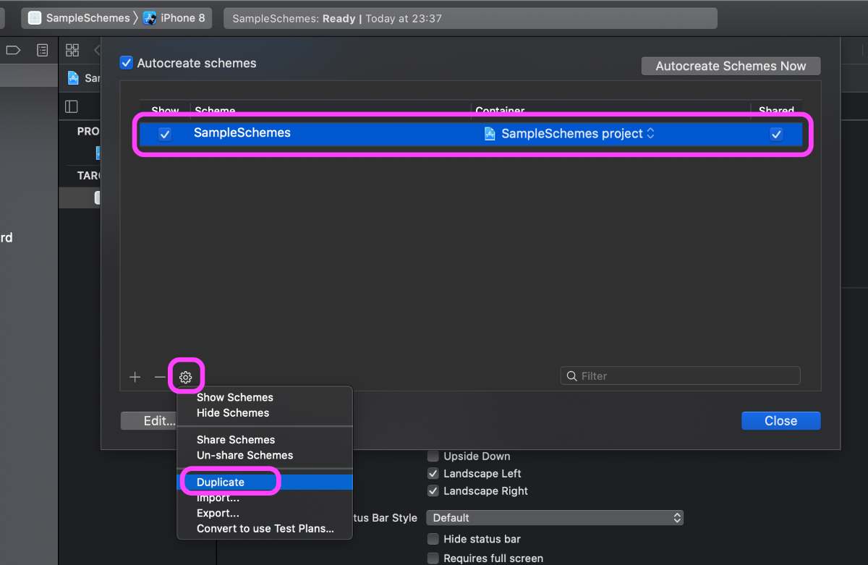Viewport: 868px width, 565px height.
Task: Toggle the project targets sidebar panel icon
Action: click(71, 106)
